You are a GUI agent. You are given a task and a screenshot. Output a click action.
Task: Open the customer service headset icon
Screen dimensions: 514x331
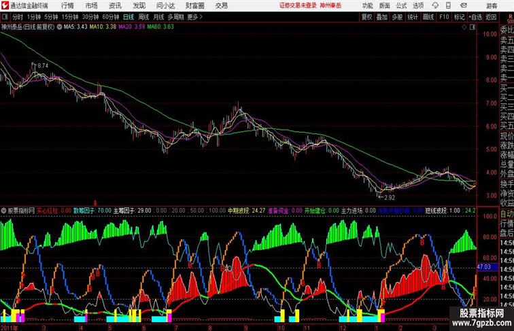click(x=435, y=5)
